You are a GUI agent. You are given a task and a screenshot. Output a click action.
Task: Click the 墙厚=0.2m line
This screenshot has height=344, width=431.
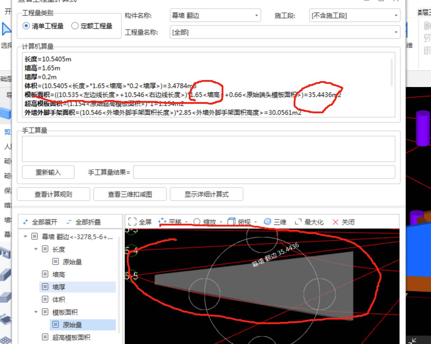[x=41, y=77]
